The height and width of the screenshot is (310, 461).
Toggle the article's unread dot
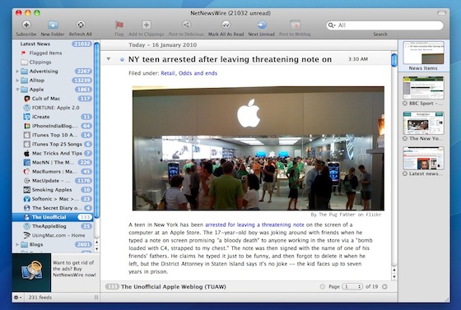(122, 59)
